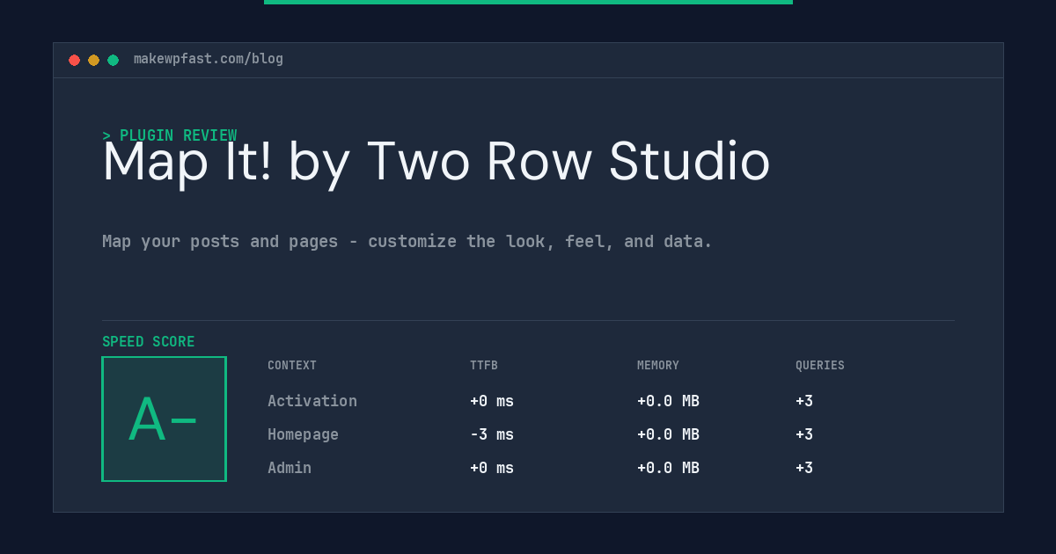Click the Admin TTFB value +0 ms
Screen dimensions: 1056x554
(x=492, y=468)
